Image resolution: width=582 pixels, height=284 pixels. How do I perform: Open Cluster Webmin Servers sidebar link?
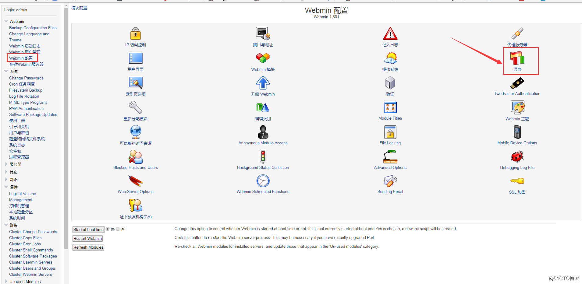point(30,274)
